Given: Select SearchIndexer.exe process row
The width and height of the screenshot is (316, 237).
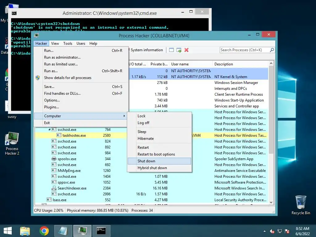Looking at the screenshot, I should pos(151,188).
